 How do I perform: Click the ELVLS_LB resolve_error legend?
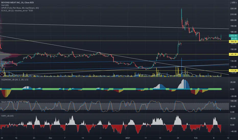click(17, 11)
